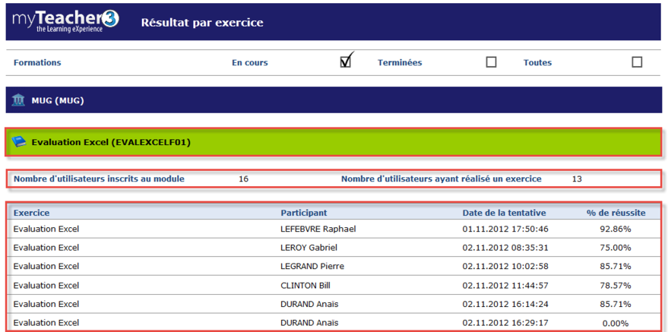The image size is (668, 332).
Task: Select participant LEROY Gabriel
Action: coord(309,248)
